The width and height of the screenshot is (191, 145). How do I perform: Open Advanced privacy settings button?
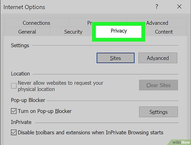click(158, 58)
